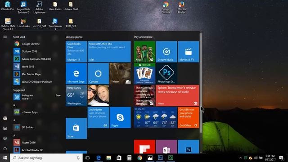288x162 pixels.
Task: Open the mysterious millionaire Money tile
Action: point(144,95)
